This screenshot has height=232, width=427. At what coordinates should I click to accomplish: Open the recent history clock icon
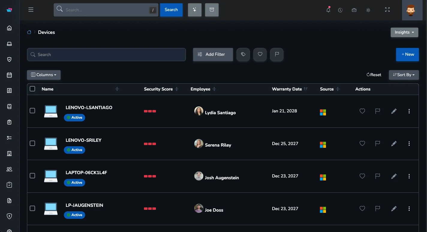(x=340, y=10)
